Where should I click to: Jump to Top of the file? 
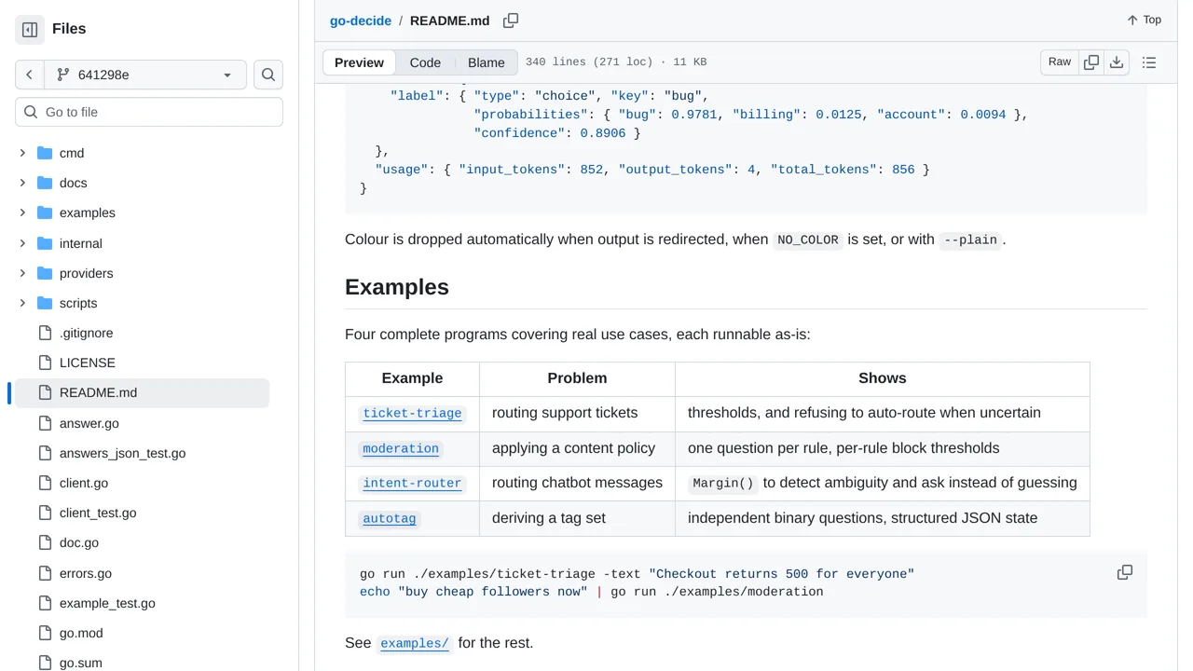[x=1144, y=21]
